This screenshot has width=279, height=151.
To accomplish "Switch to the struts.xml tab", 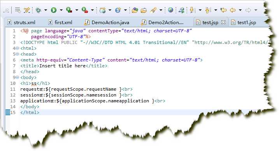I will 21,23.
